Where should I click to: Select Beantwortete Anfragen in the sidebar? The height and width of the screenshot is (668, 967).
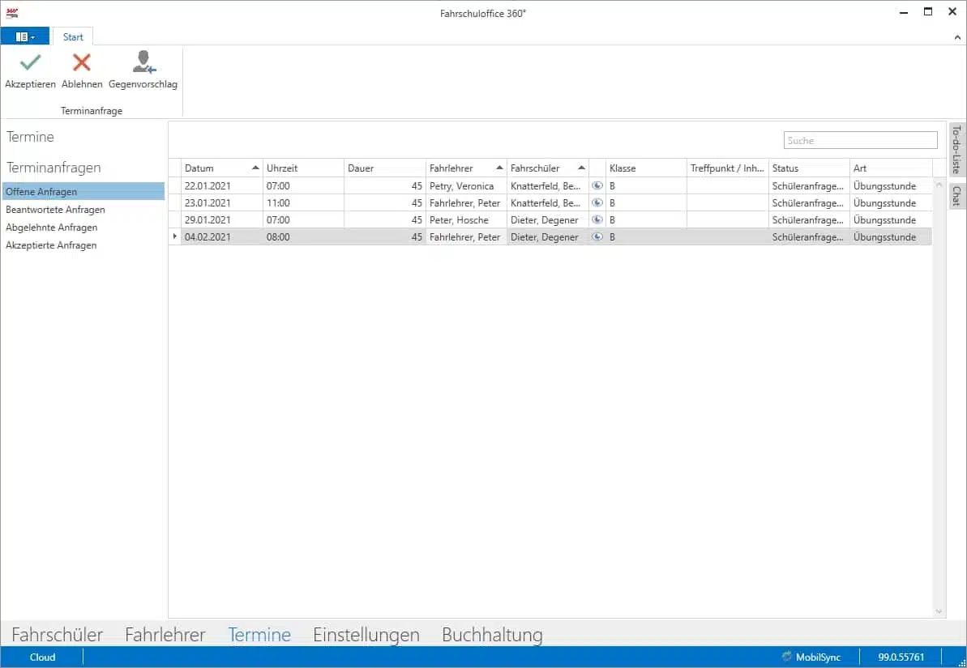[x=55, y=210]
